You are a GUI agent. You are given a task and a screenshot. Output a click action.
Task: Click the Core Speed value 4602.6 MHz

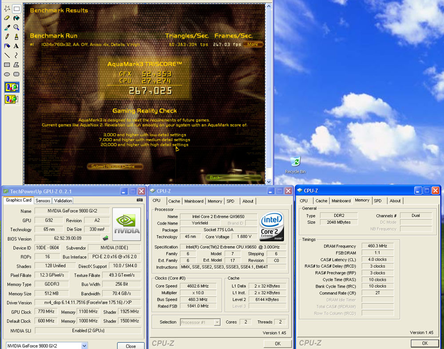[198, 286]
